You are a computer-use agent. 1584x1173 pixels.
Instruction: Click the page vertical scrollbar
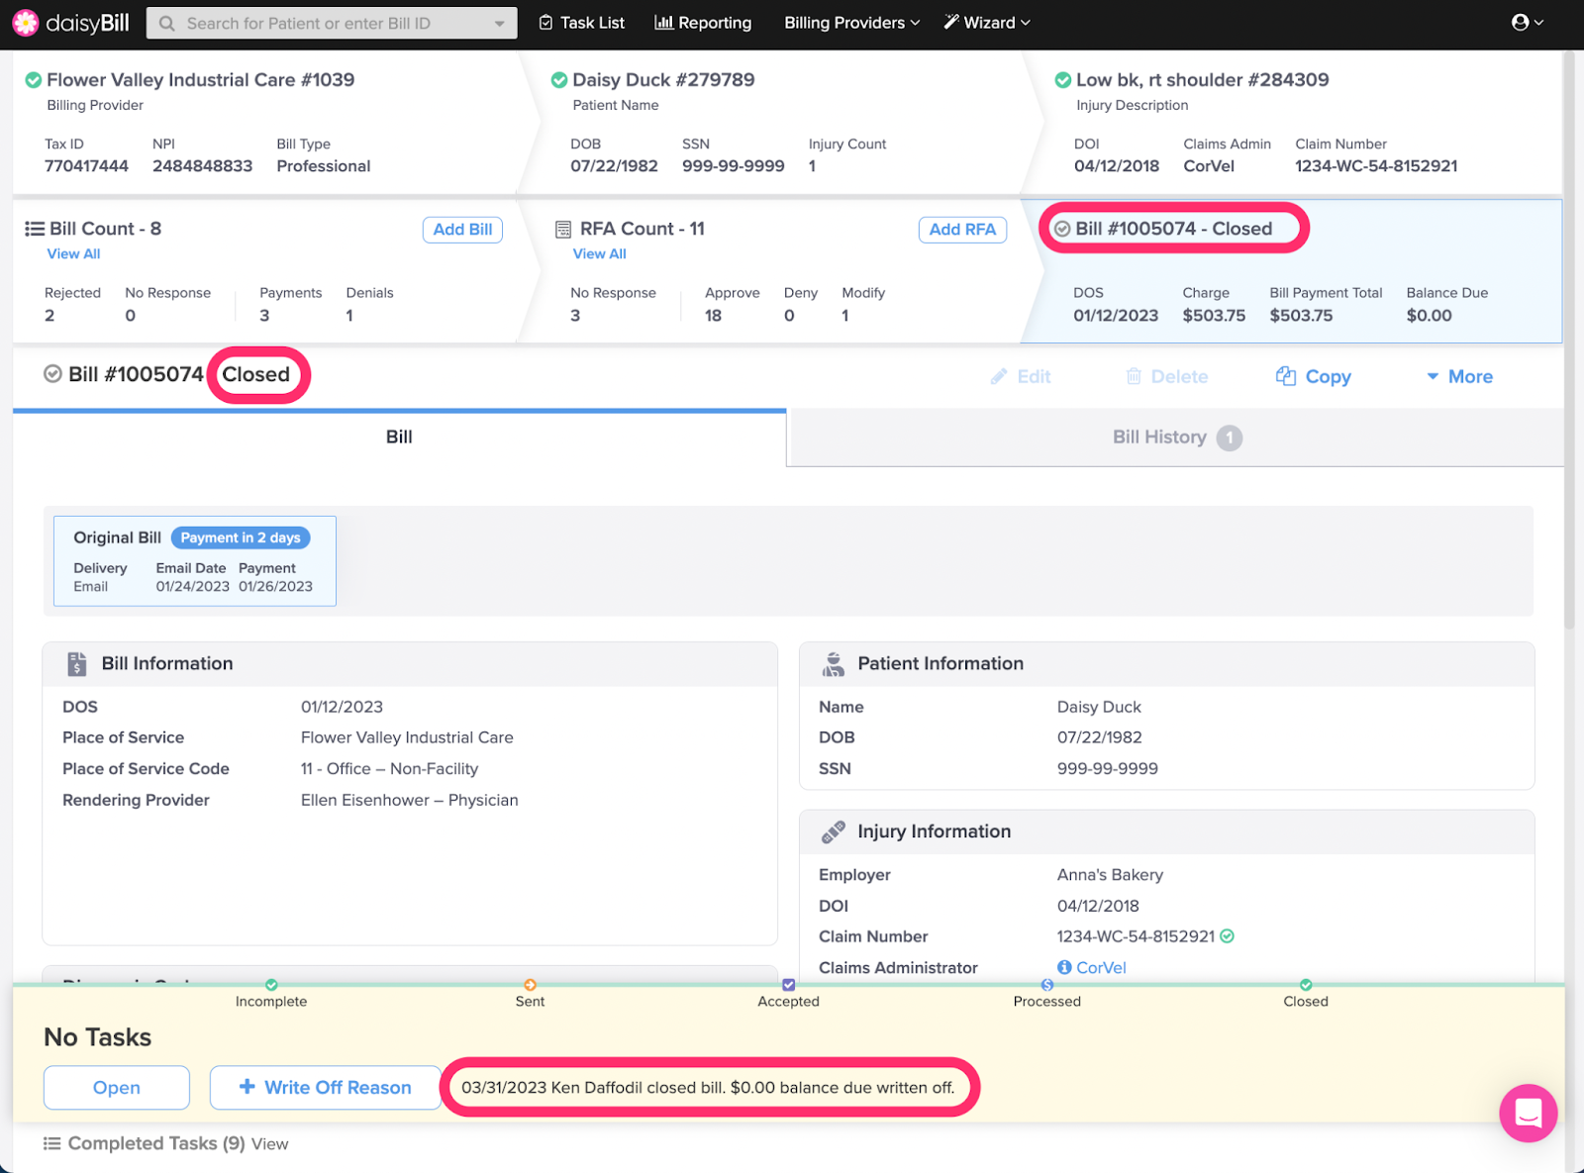click(x=1570, y=342)
